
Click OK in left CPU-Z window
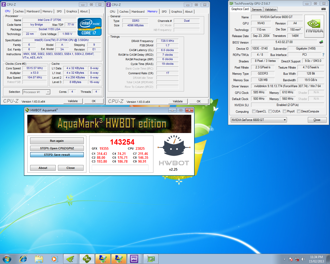point(94,101)
